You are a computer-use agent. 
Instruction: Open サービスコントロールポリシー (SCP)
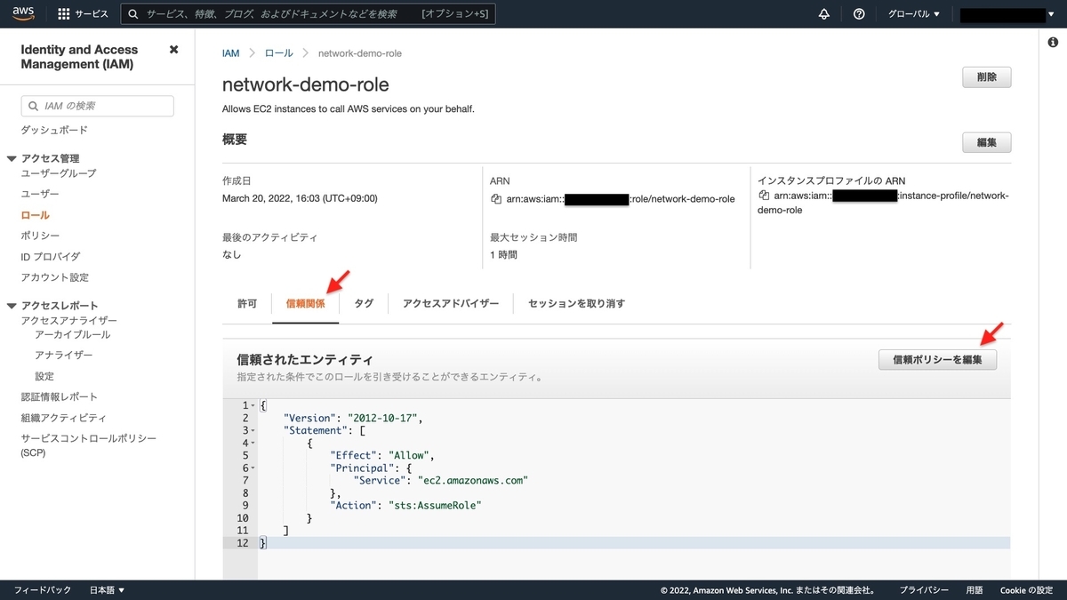(89, 445)
